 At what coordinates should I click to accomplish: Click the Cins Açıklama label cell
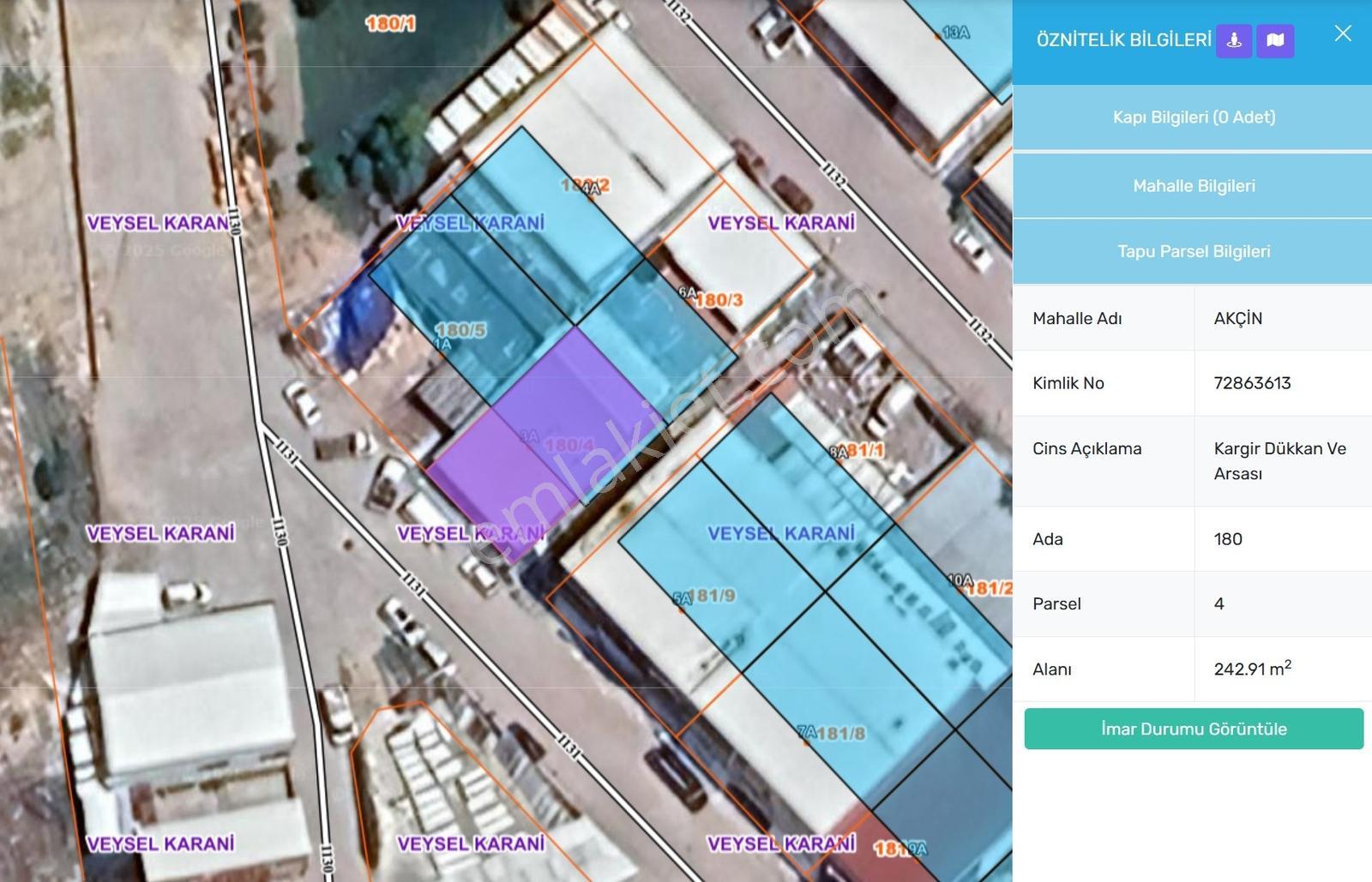click(x=1104, y=461)
